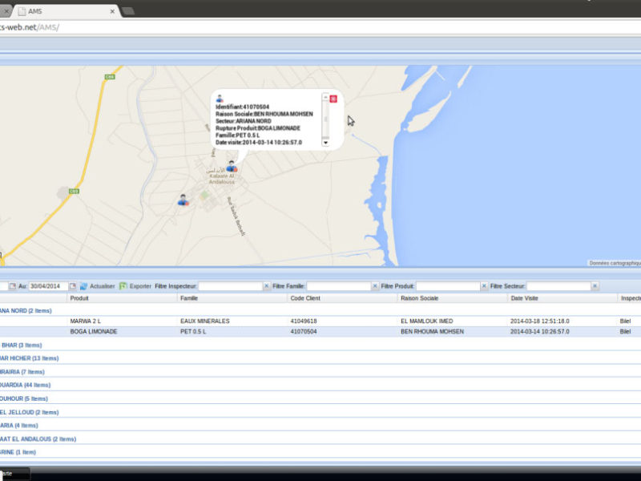
Task: Click the Exporter spreadsheet icon
Action: 123,286
